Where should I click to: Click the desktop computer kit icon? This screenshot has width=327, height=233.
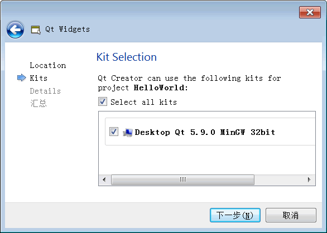coord(128,132)
